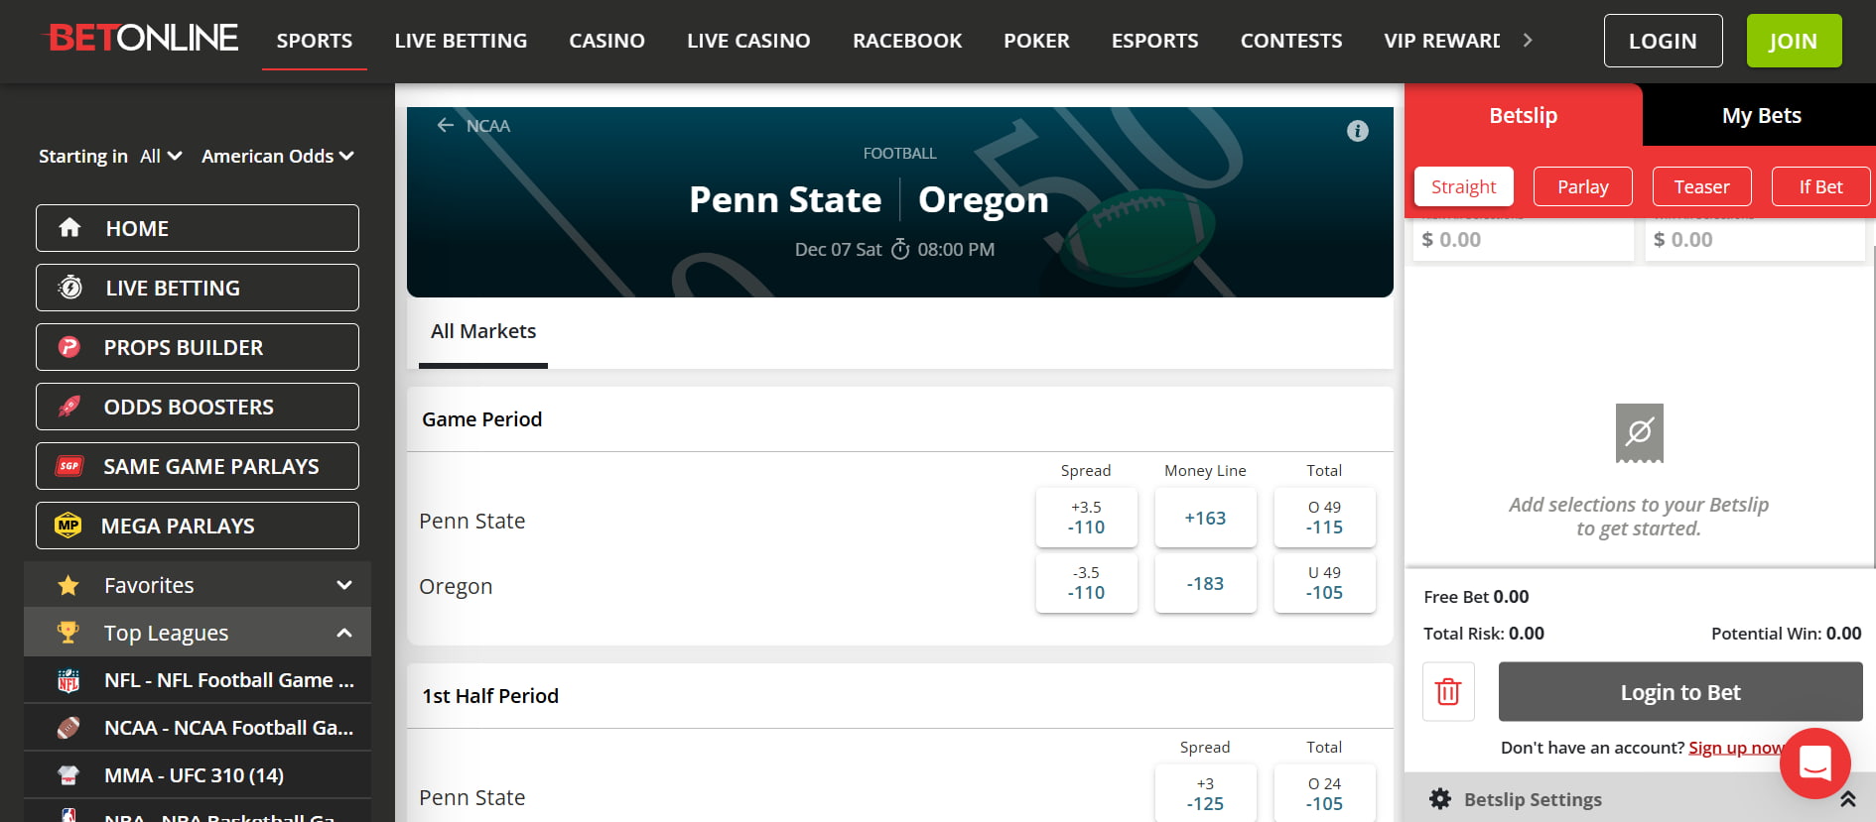Switch to the Betslip tab
This screenshot has height=822, width=1876.
click(1524, 115)
